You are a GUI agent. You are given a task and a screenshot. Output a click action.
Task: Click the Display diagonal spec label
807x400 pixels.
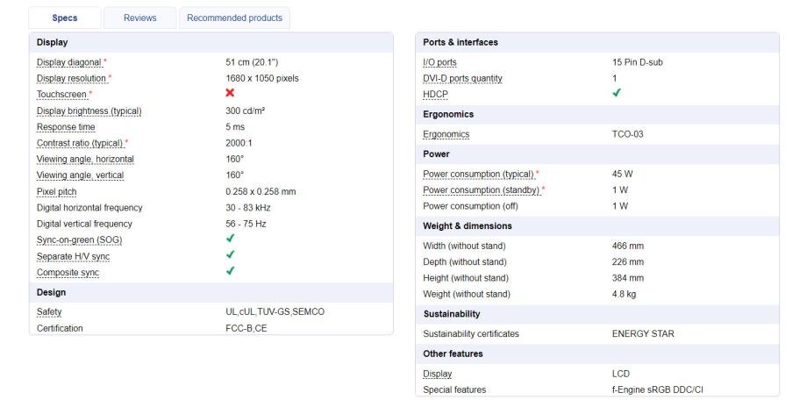[68, 61]
